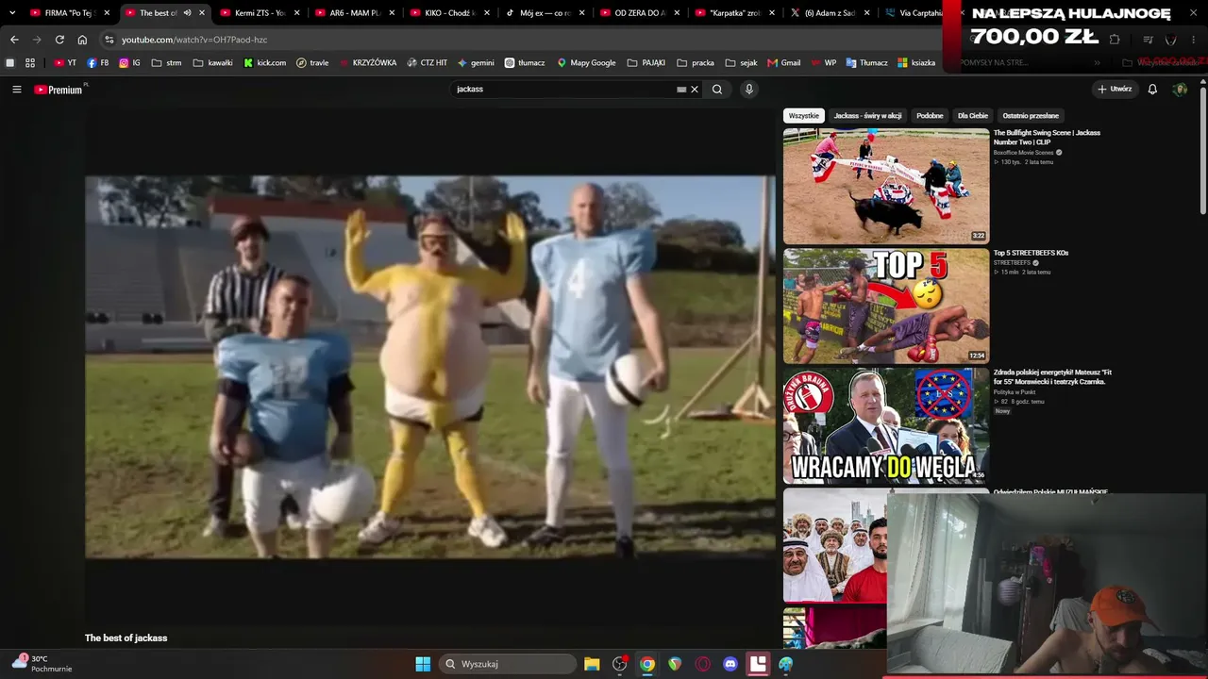Image resolution: width=1208 pixels, height=679 pixels.
Task: Filter by Jackass - świry w akcji
Action: pos(867,116)
